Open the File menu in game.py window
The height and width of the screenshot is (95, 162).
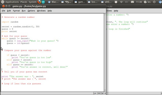click(x=3, y=11)
